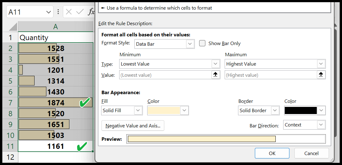Click cell containing 1551
Image resolution: width=342 pixels, height=165 pixels.
56,59
